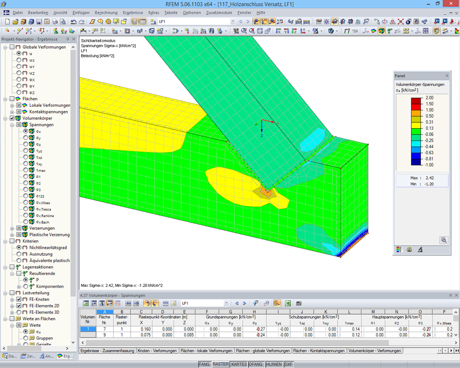Go to next load case in table toolbar
The width and height of the screenshot is (460, 368).
point(244,303)
